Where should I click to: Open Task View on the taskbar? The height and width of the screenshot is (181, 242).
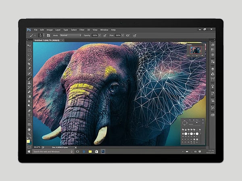pyautogui.click(x=77, y=152)
